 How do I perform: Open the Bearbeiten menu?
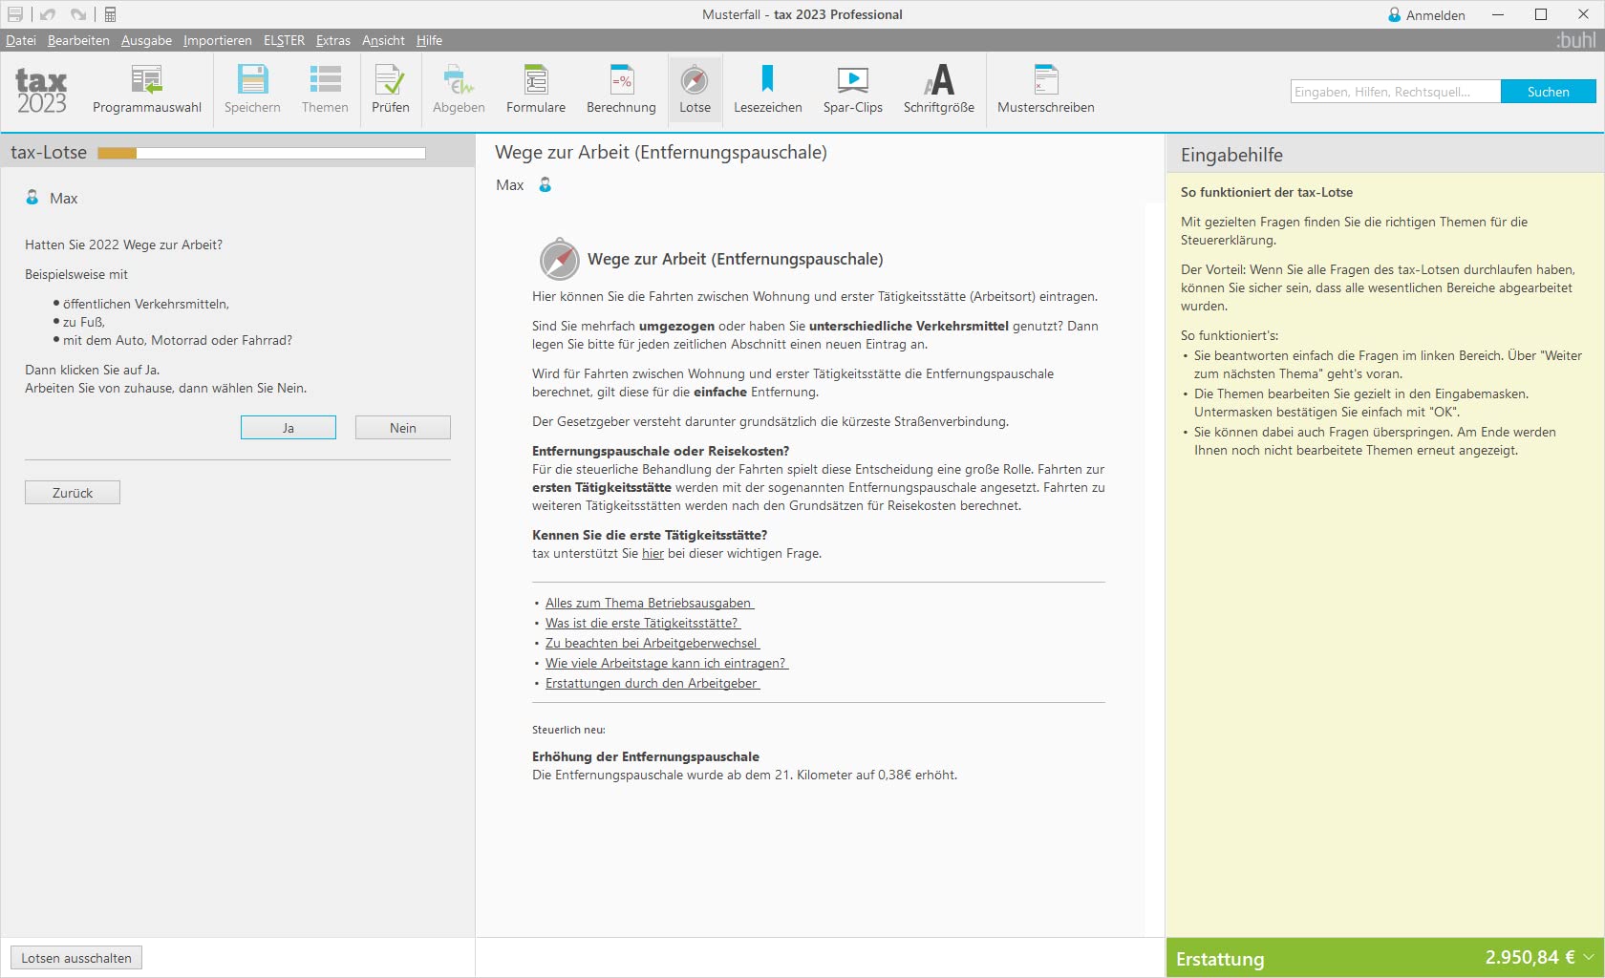click(x=78, y=40)
